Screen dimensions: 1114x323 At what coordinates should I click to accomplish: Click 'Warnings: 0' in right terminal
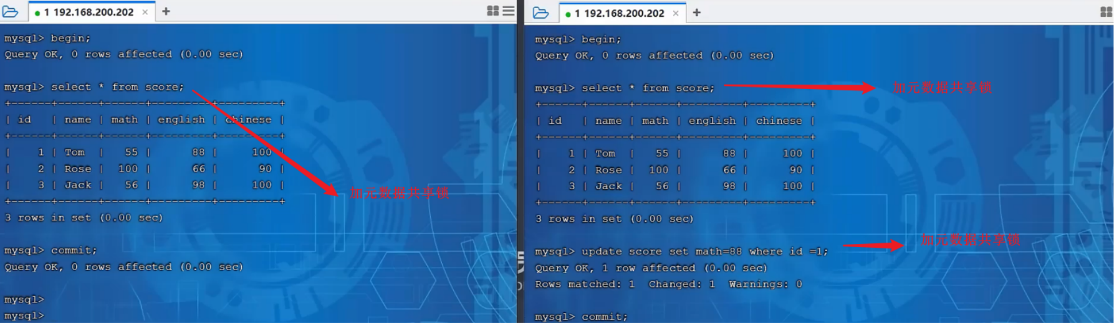(766, 284)
